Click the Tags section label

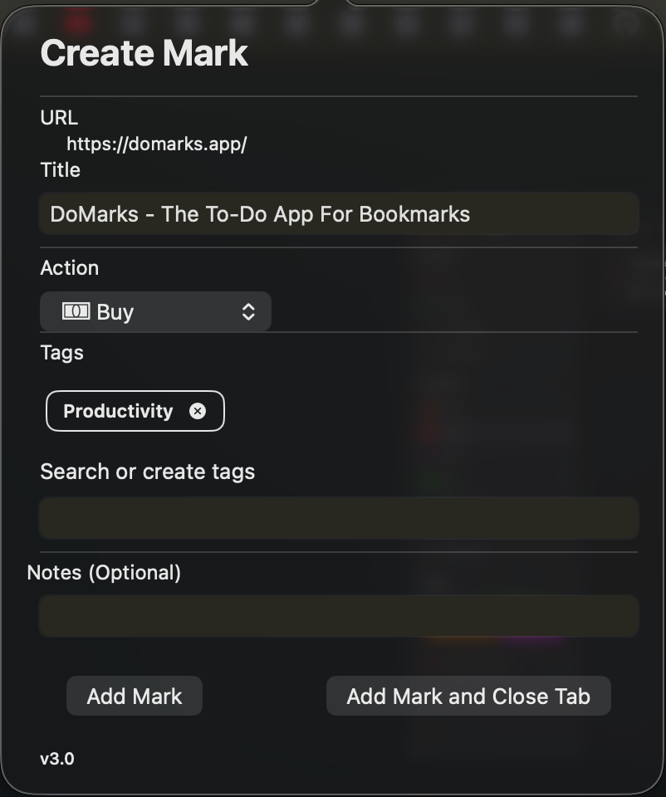[x=61, y=352]
